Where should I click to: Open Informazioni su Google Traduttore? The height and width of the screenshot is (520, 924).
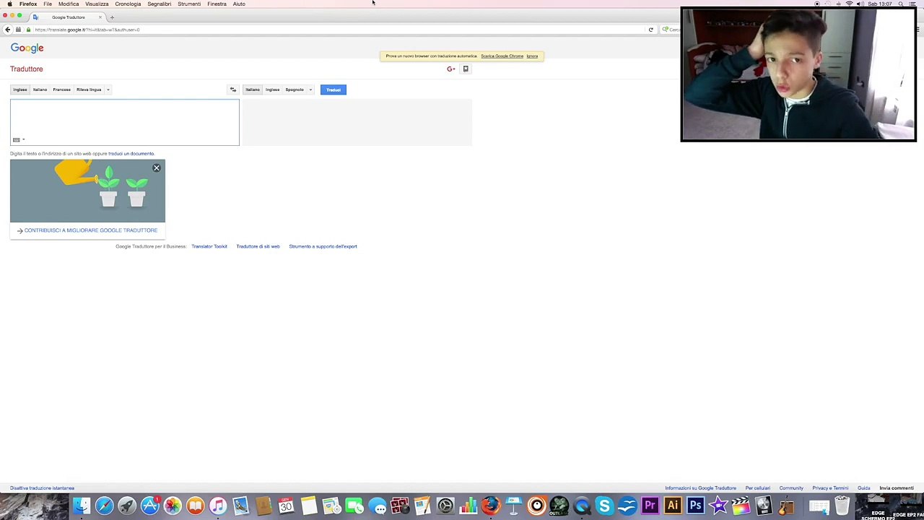[x=700, y=488]
